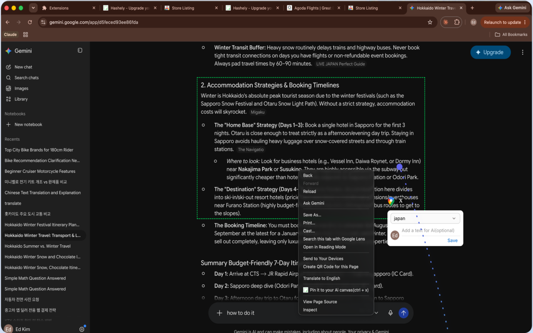This screenshot has height=333, width=533.
Task: Click the Upgrade button
Action: point(491,52)
